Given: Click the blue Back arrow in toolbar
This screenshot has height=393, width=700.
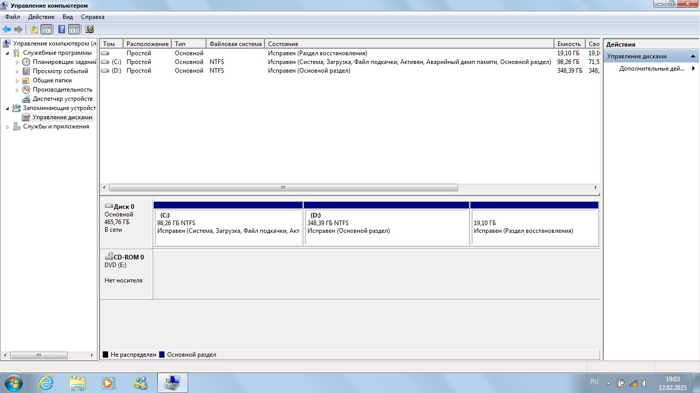Looking at the screenshot, I should click(7, 29).
